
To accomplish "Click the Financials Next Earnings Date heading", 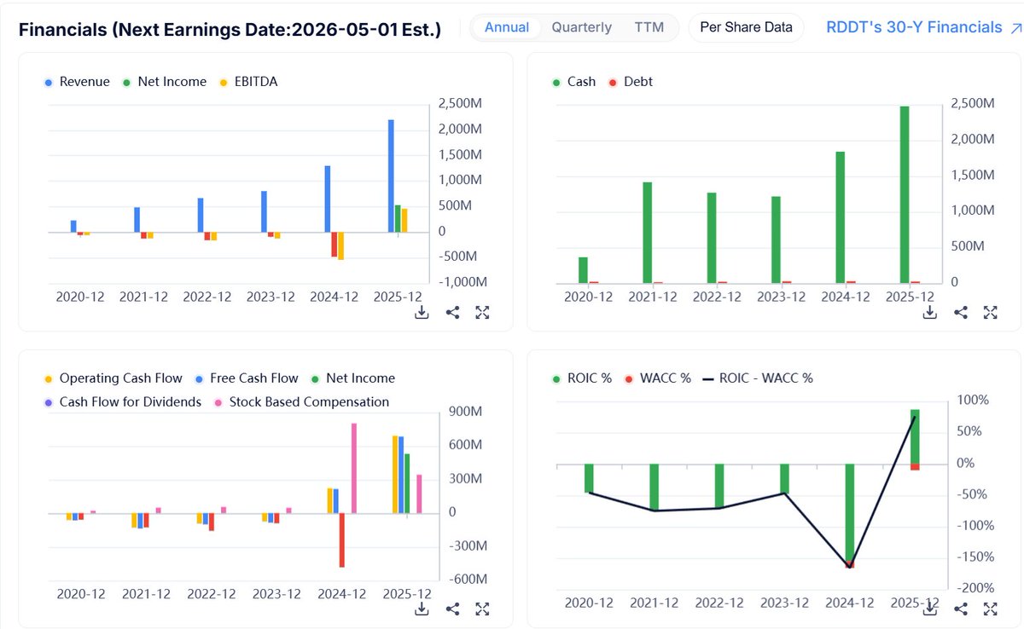I will click(x=230, y=30).
